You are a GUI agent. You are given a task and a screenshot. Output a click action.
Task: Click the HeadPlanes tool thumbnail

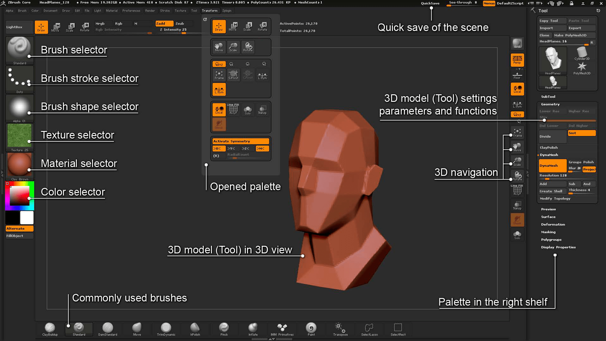coord(553,60)
